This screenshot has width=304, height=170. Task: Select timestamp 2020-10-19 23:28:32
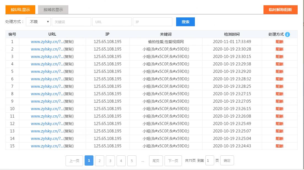click(232, 79)
